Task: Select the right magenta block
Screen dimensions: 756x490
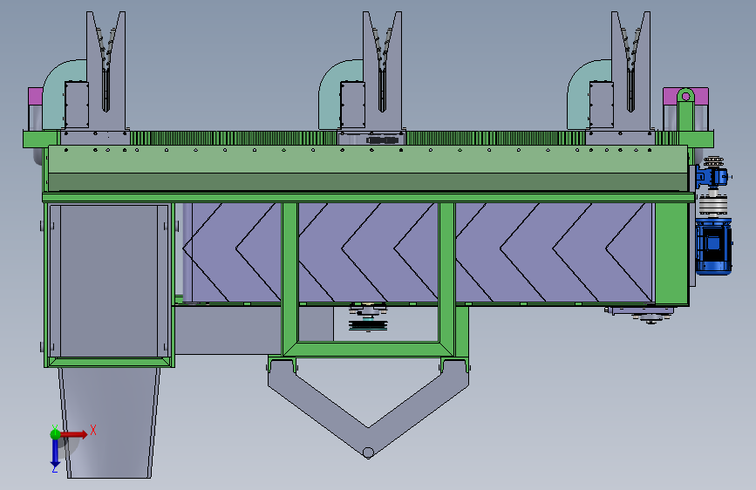Action: pyautogui.click(x=671, y=96)
